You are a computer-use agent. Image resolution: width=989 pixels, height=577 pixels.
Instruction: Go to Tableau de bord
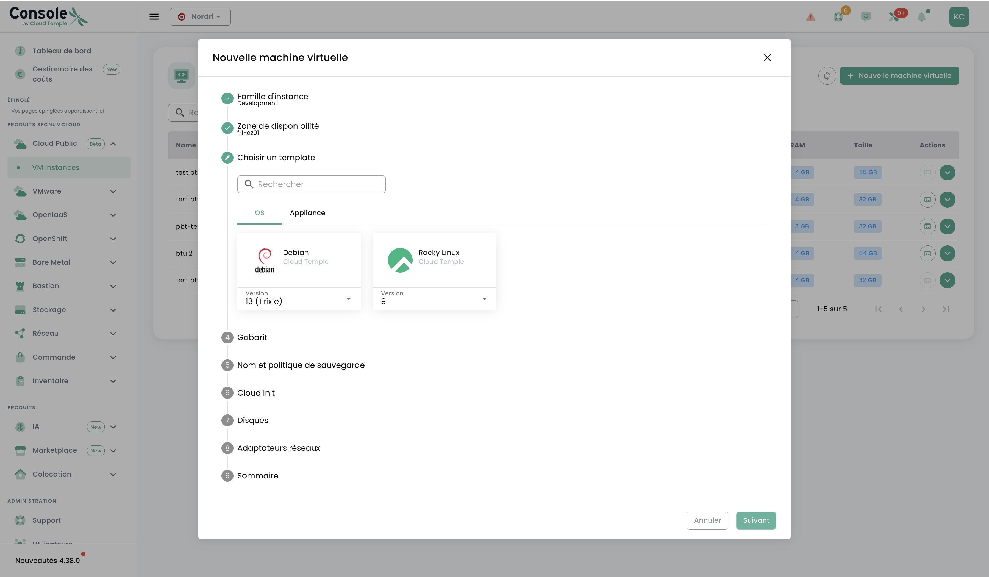click(62, 51)
